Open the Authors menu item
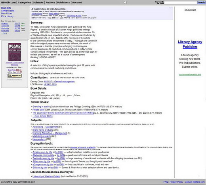The width and height of the screenshot is (206, 185). [50, 2]
